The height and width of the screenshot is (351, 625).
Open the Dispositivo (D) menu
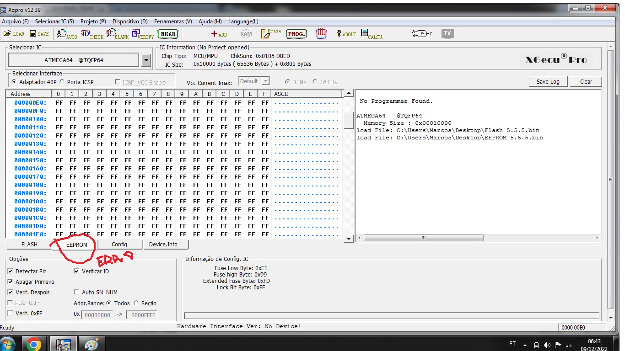pyautogui.click(x=130, y=21)
